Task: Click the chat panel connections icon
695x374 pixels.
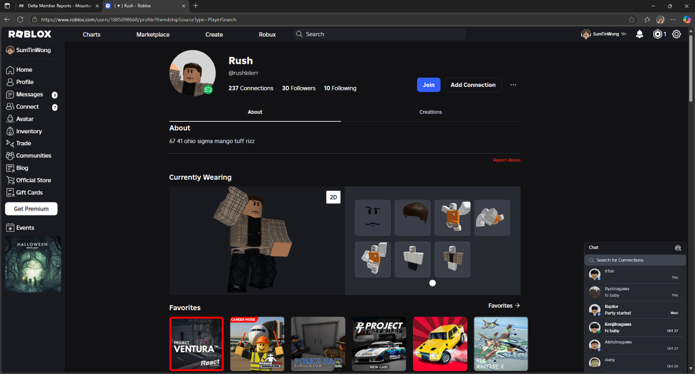Action: (678, 248)
